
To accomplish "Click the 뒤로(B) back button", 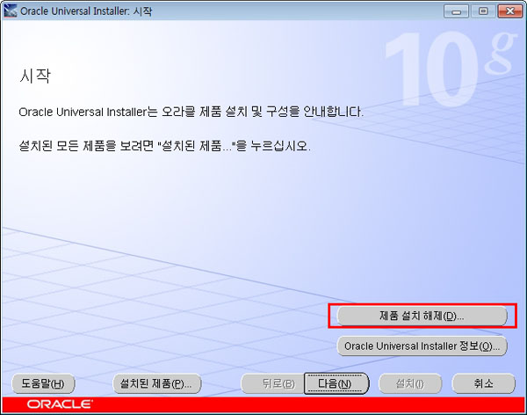I will pyautogui.click(x=272, y=383).
